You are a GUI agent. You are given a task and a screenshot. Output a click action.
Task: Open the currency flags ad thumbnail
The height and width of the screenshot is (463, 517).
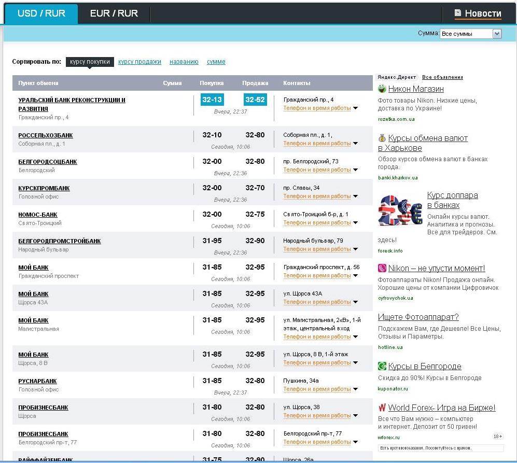[400, 210]
